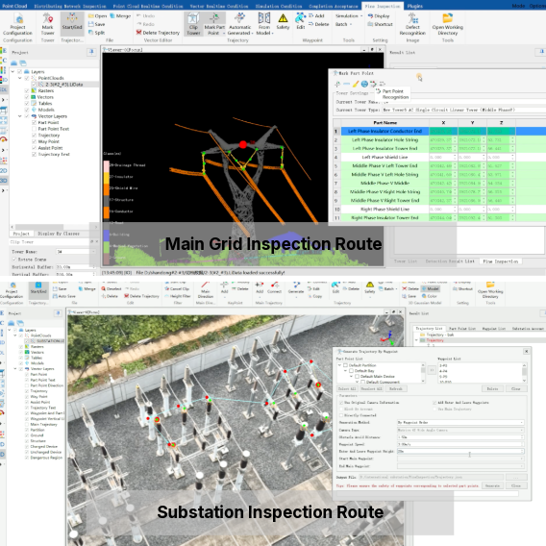Toggle Part Point Text checkbox in top tree
The image size is (546, 546).
click(x=35, y=129)
